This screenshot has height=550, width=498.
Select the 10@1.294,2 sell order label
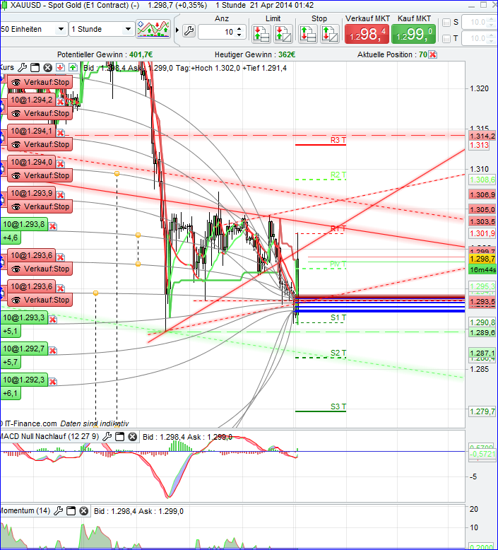31,100
